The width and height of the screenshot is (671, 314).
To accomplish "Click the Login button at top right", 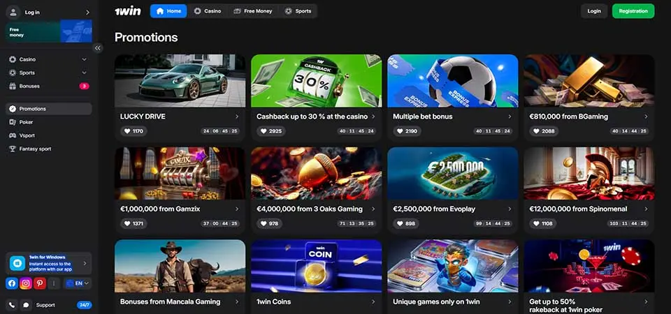I will [x=594, y=11].
